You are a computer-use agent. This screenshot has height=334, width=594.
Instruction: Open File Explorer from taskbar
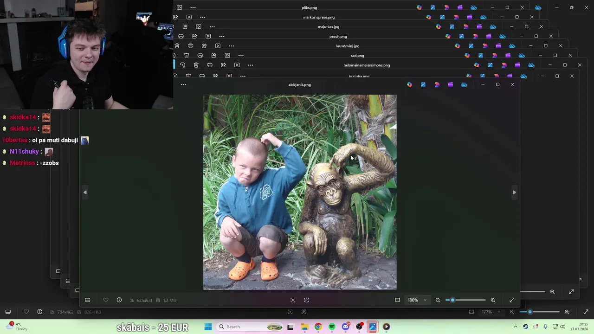[304, 327]
